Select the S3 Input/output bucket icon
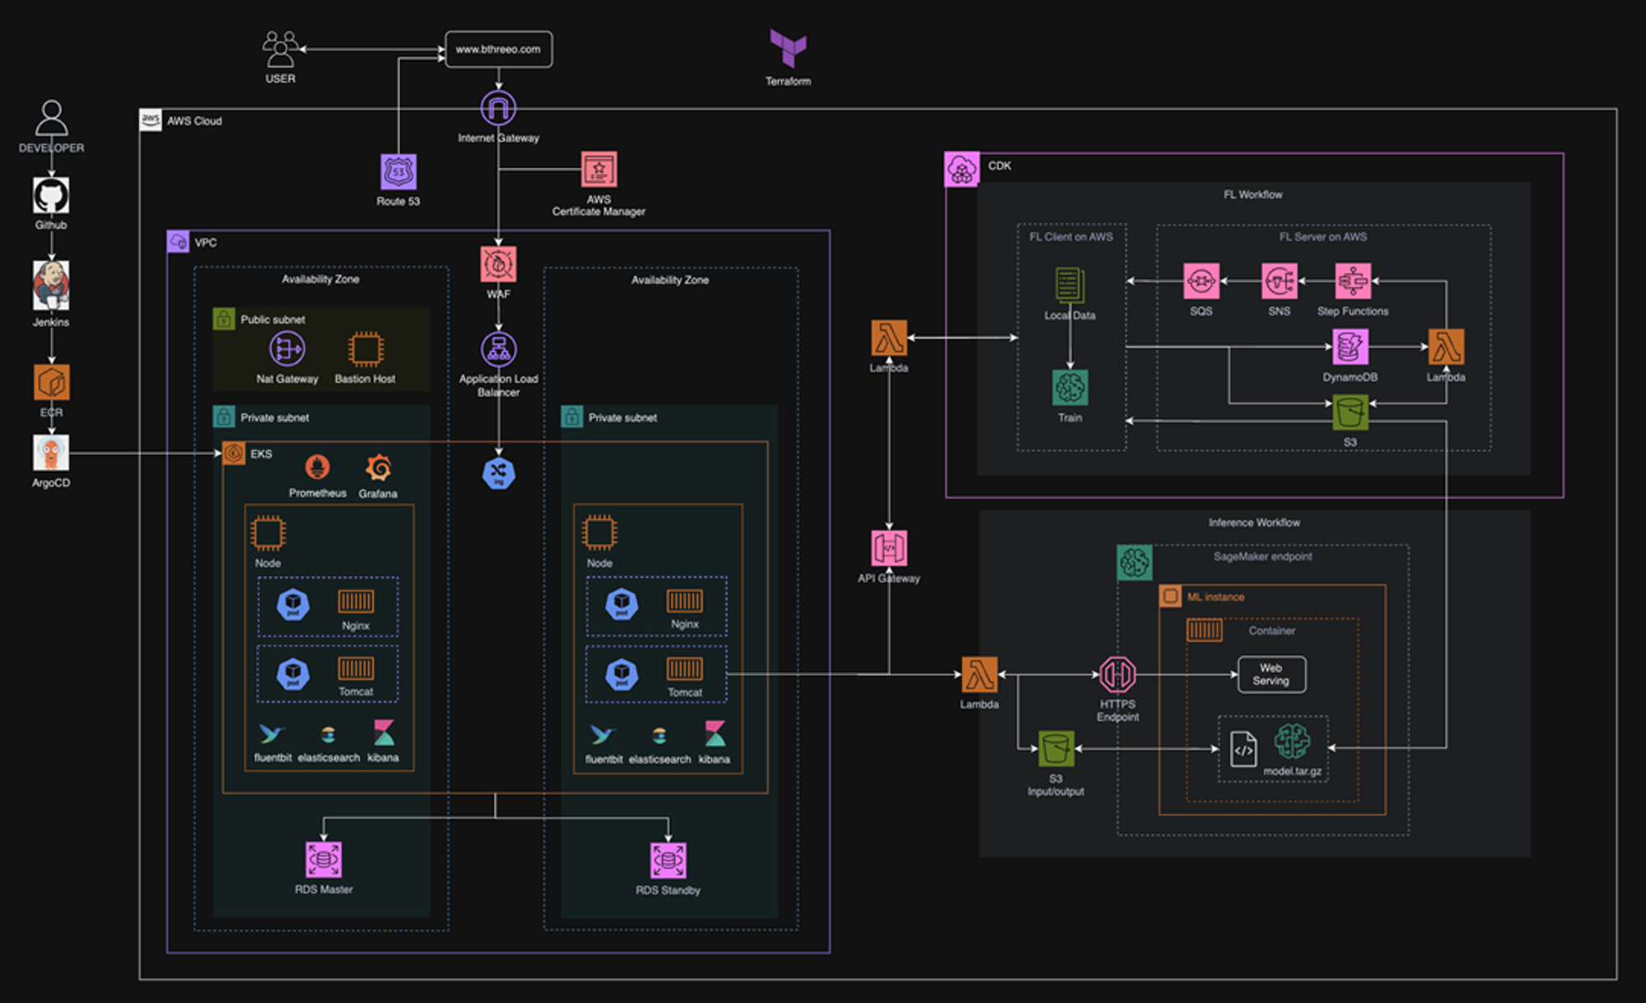The height and width of the screenshot is (1003, 1646). (x=1056, y=748)
